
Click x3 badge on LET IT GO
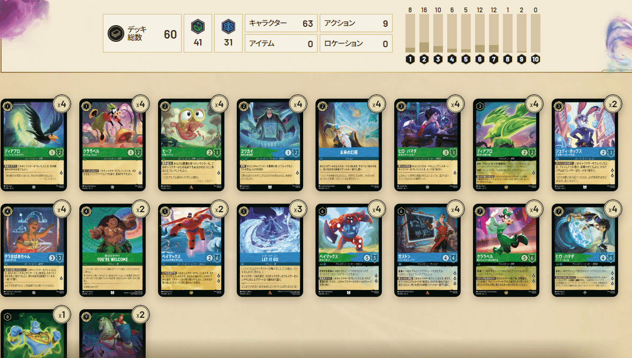(297, 209)
